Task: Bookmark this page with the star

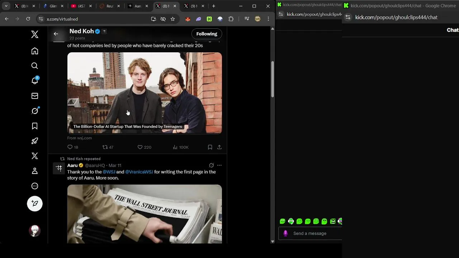Action: pyautogui.click(x=172, y=19)
